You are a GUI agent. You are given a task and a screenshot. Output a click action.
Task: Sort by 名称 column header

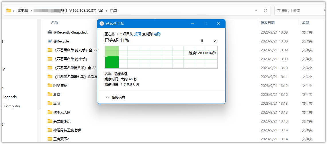[54, 23]
